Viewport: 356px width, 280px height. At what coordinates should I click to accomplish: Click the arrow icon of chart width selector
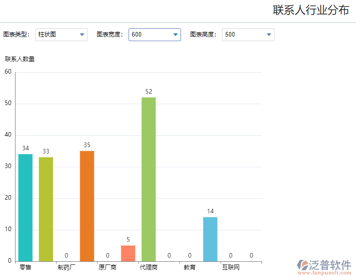pos(175,35)
